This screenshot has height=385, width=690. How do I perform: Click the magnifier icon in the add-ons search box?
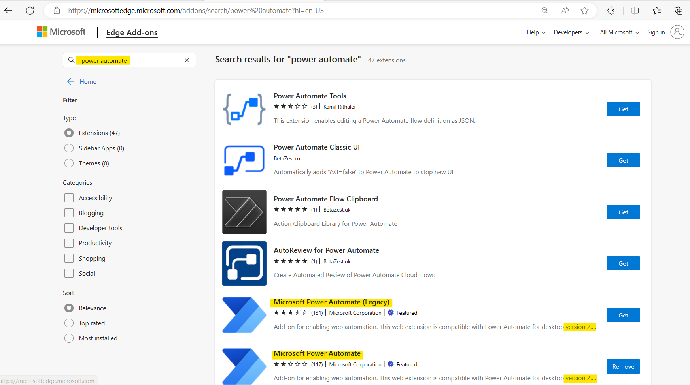coord(71,60)
